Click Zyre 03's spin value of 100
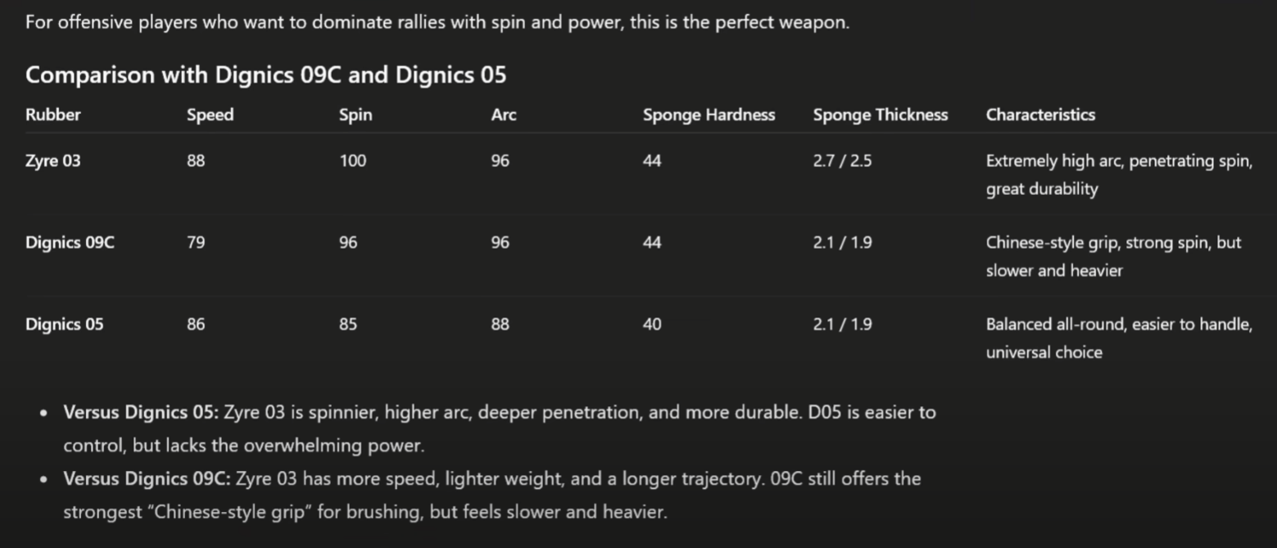The image size is (1277, 548). (x=353, y=161)
